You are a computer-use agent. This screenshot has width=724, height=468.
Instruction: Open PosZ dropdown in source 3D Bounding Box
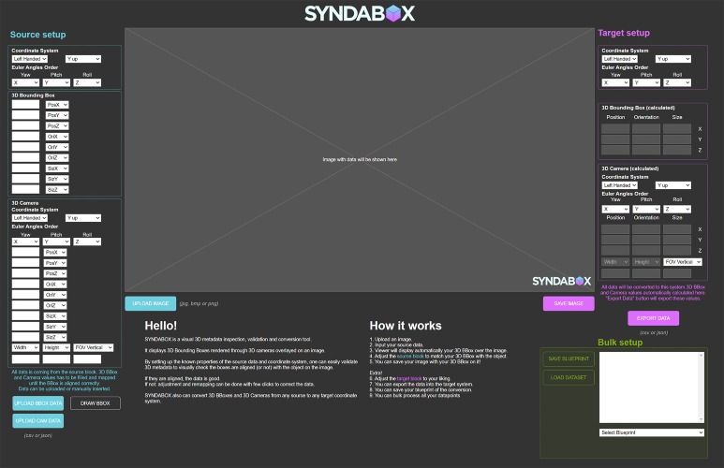coord(57,126)
